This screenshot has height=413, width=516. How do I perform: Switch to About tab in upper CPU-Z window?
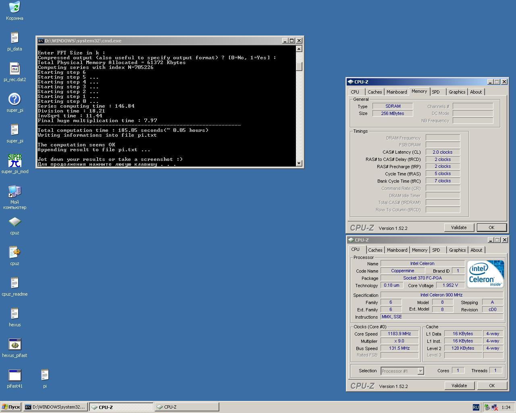click(x=476, y=92)
